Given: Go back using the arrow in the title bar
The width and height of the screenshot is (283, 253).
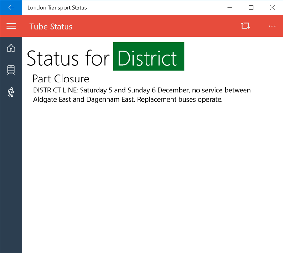Looking at the screenshot, I should click(11, 7).
